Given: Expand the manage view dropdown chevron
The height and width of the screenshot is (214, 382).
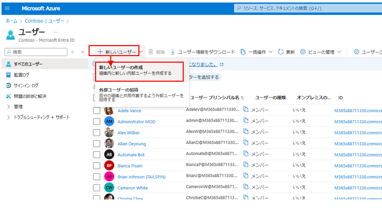Looking at the screenshot, I should point(339,52).
